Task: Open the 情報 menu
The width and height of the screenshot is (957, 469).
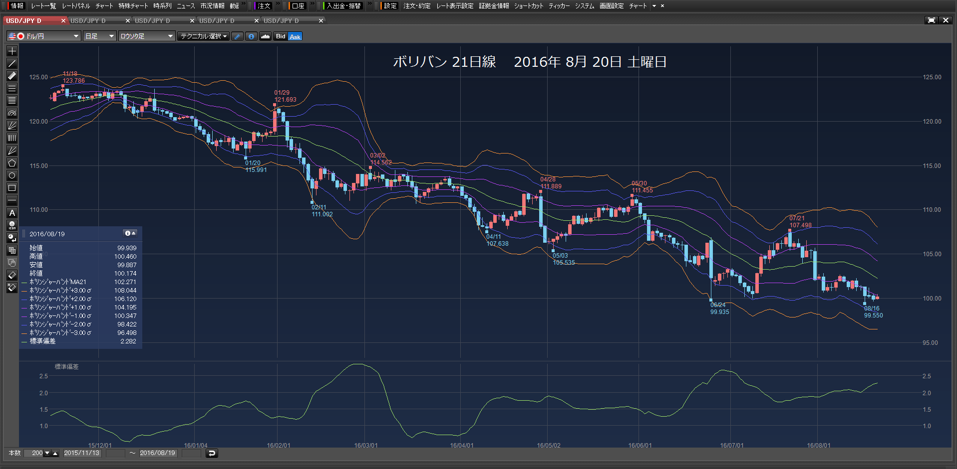Action: [x=16, y=6]
